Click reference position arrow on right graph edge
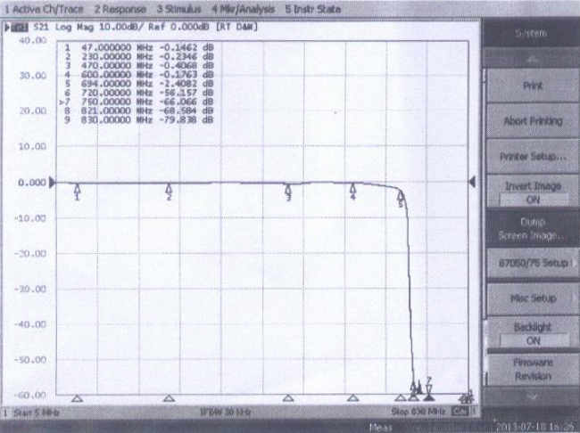 [x=472, y=182]
